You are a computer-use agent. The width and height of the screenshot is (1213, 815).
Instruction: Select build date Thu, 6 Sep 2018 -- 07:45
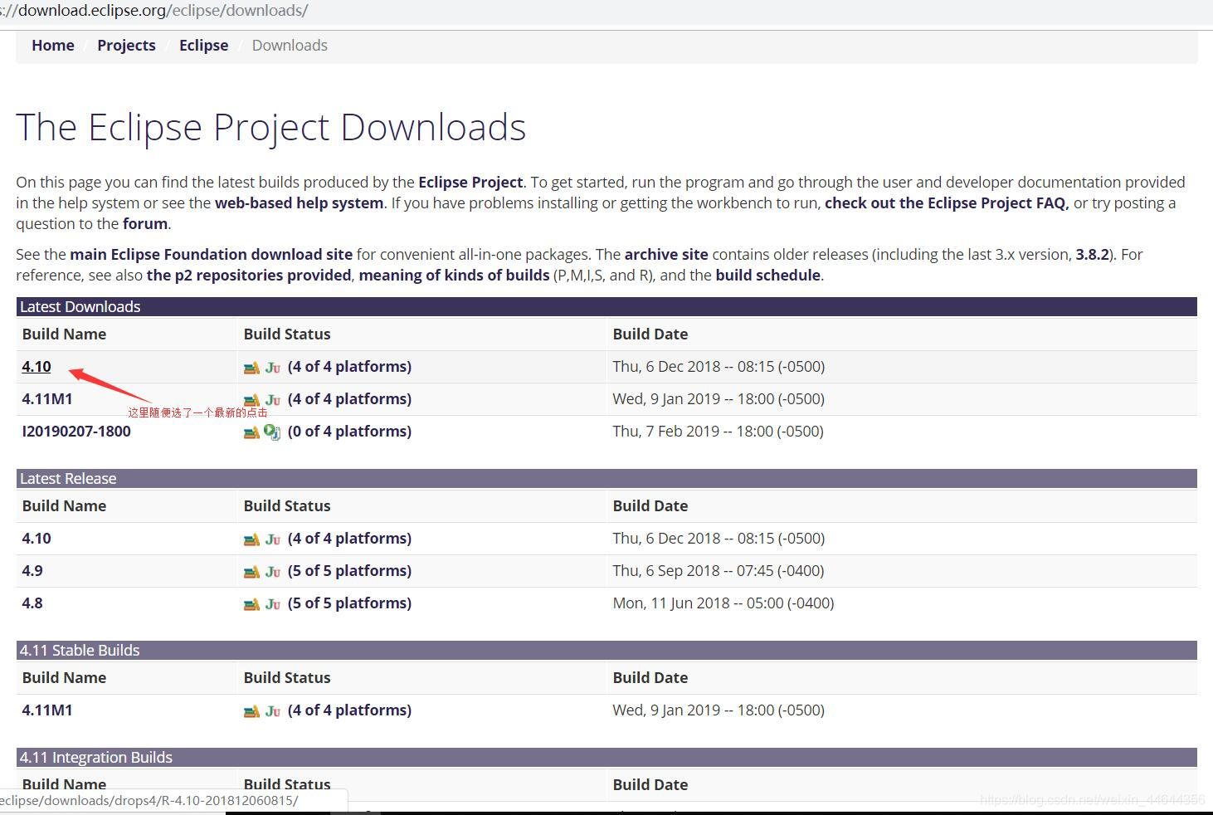719,570
